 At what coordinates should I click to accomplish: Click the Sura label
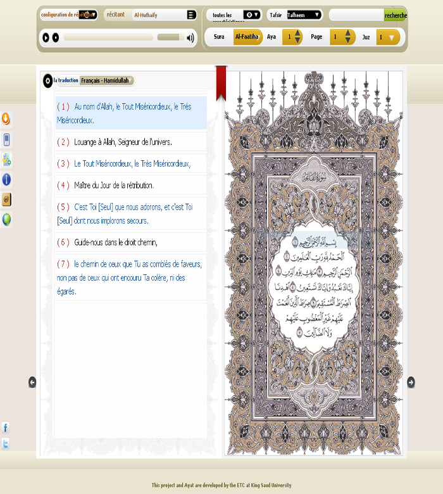tap(219, 37)
